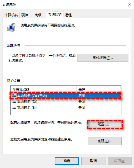Select the 本地磁盘 (E:) row
The image size is (134, 168).
pyautogui.click(x=66, y=108)
